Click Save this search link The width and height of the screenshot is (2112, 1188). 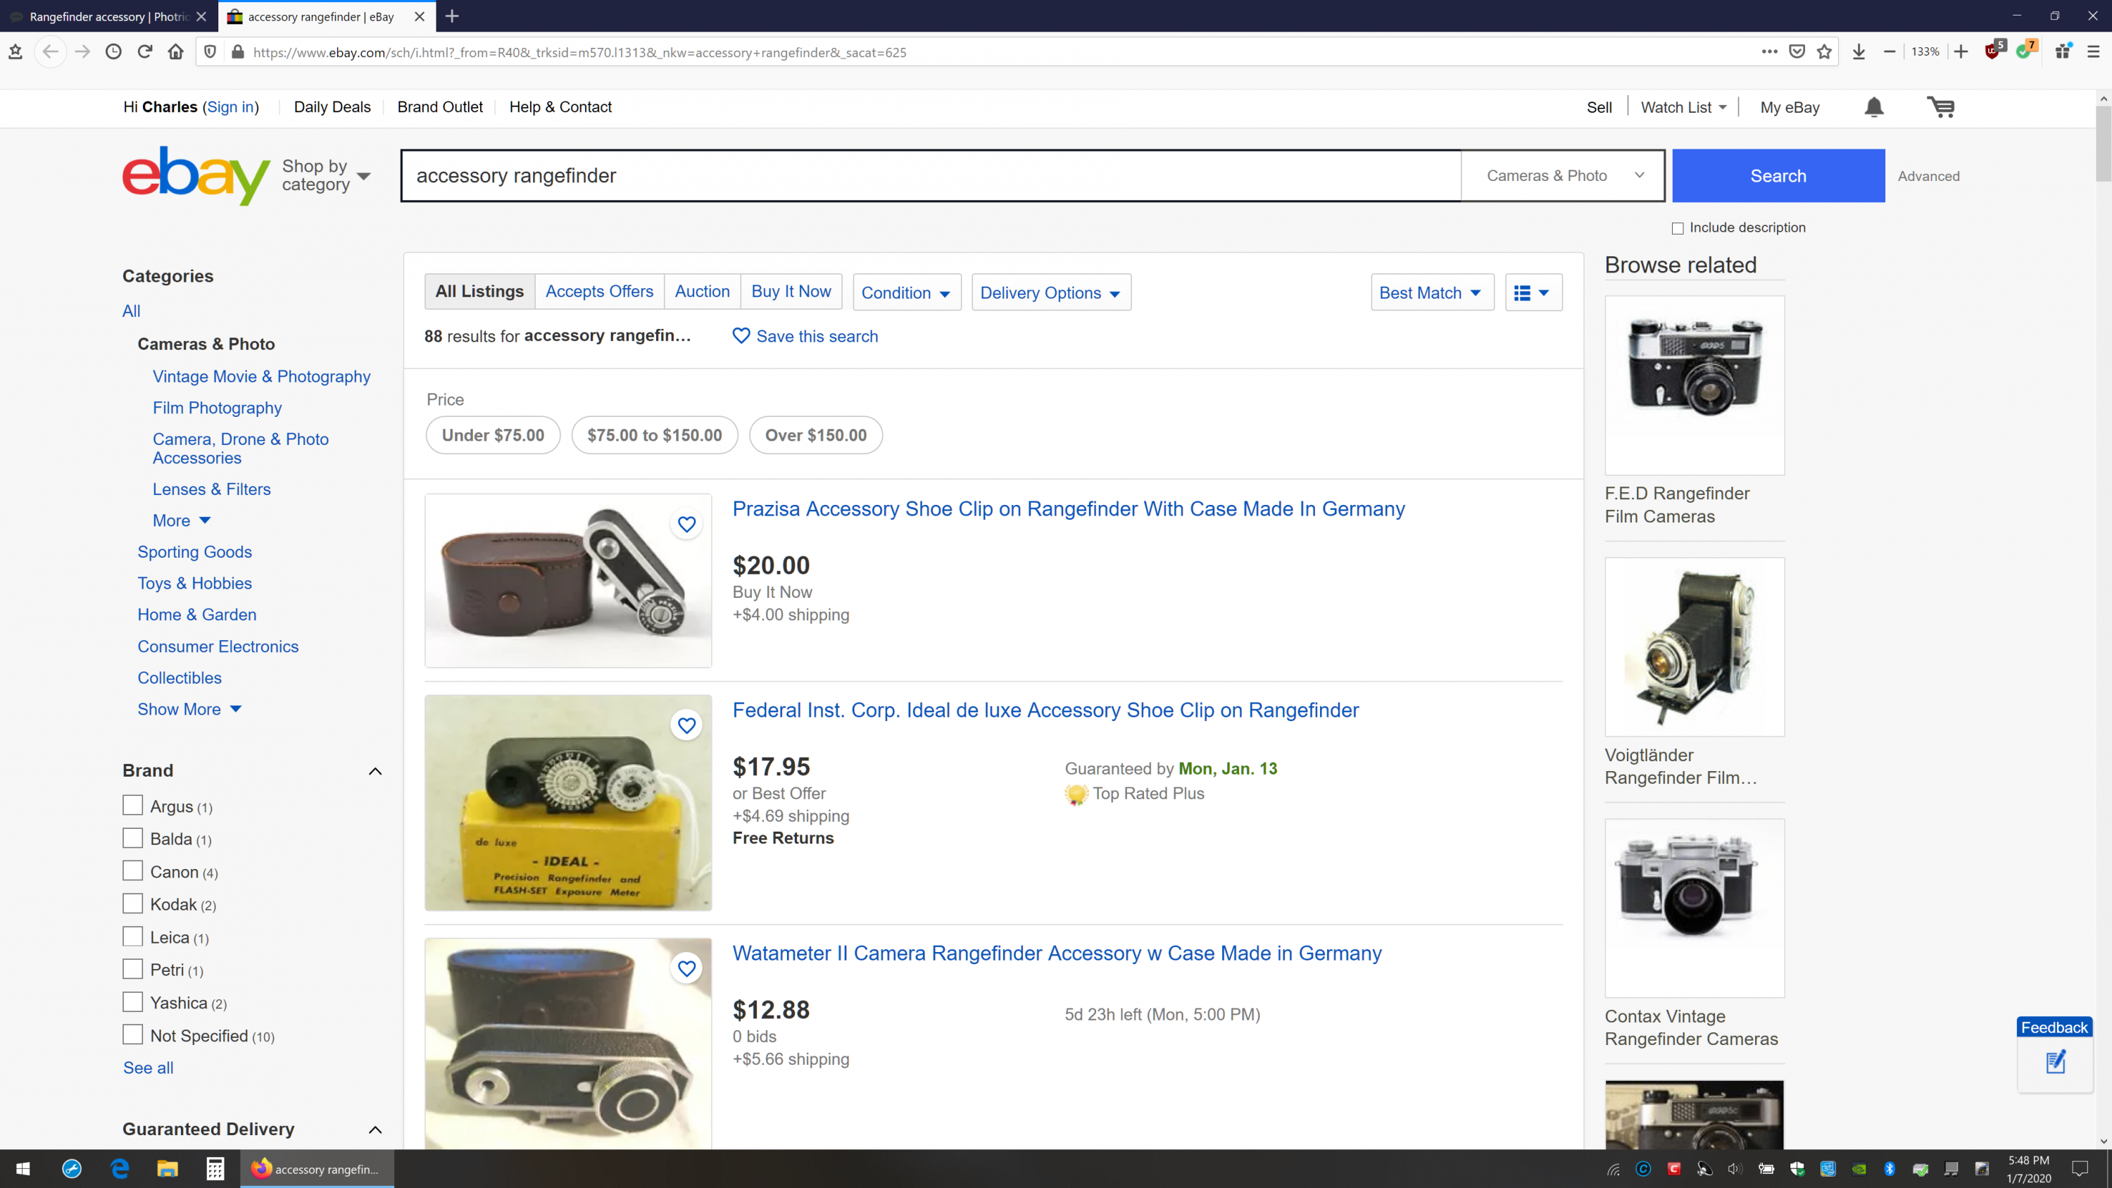pos(805,336)
